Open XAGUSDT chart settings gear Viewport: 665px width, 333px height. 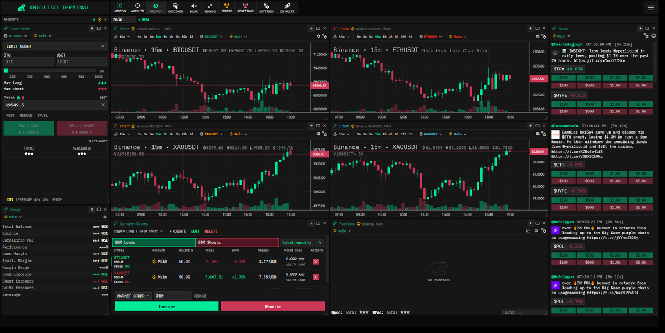[x=537, y=134]
